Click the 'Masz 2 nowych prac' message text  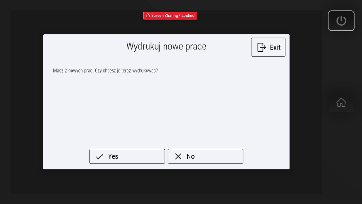73,70
